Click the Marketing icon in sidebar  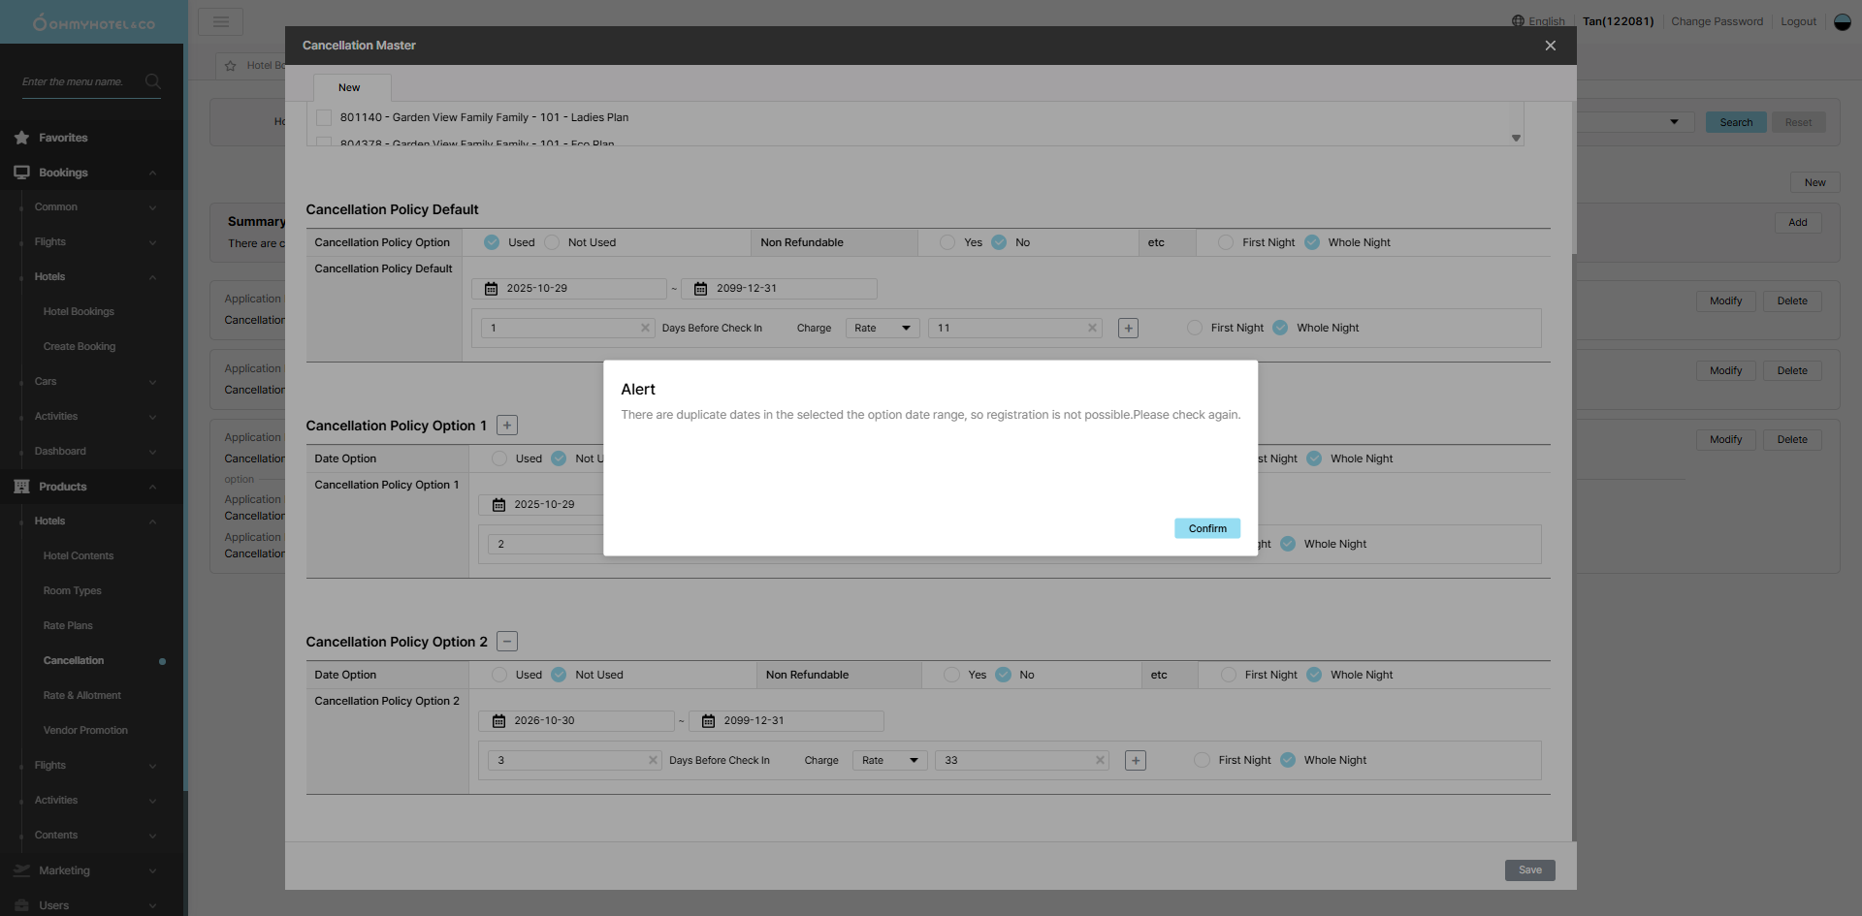[21, 870]
